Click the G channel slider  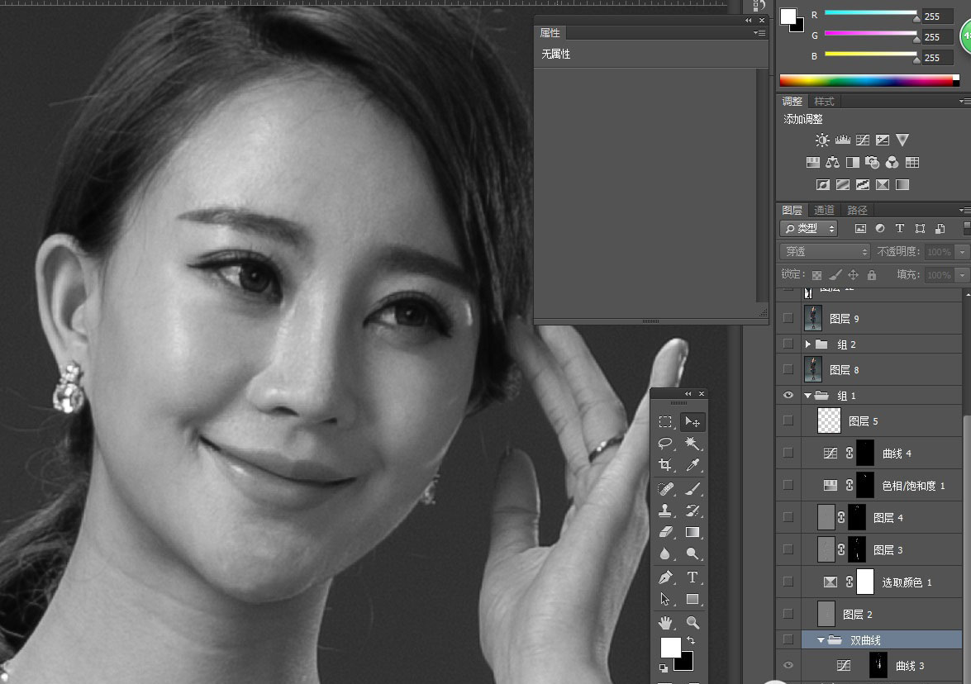tap(871, 34)
